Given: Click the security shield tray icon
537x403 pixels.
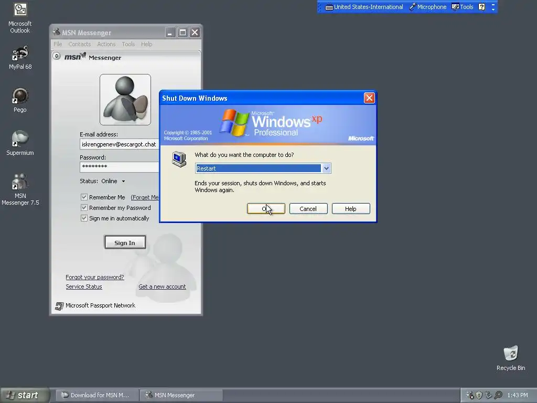Looking at the screenshot, I should coord(479,395).
